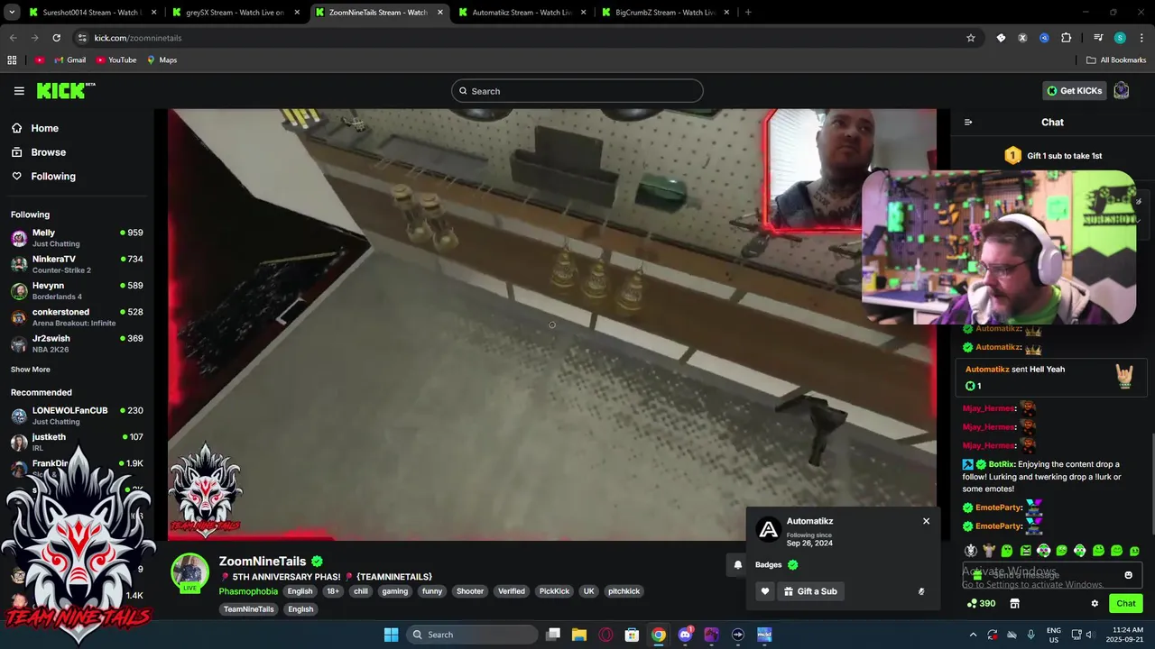Open YouTube bookmark

(115, 60)
